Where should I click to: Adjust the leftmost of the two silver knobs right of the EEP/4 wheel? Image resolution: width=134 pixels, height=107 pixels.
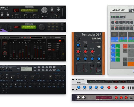pyautogui.click(x=52, y=10)
